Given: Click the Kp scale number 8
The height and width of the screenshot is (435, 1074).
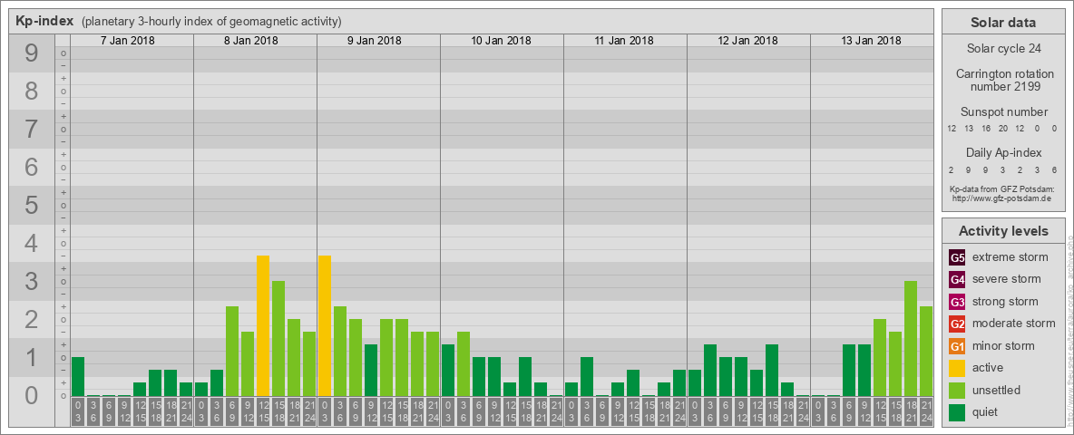Looking at the screenshot, I should point(31,91).
